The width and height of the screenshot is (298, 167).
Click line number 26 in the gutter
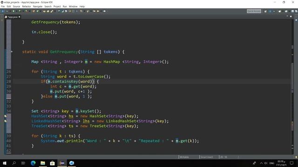click(x=9, y=71)
